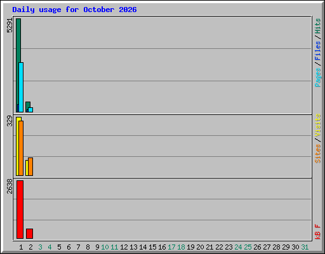325x254 pixels.
Task: Click day 15 on the x-axis
Action: pyautogui.click(x=152, y=247)
